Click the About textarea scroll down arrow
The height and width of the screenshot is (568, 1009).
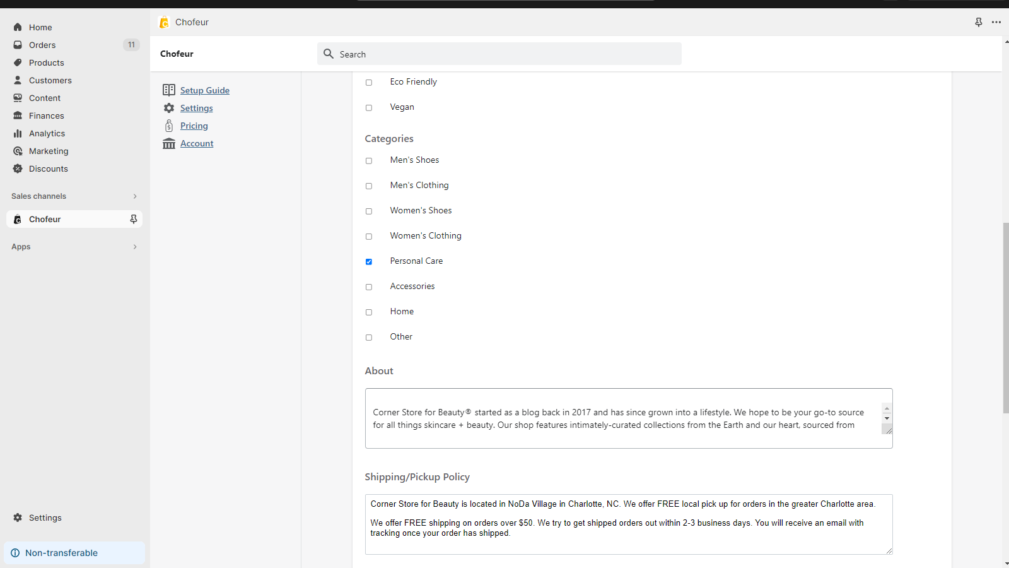point(887,418)
